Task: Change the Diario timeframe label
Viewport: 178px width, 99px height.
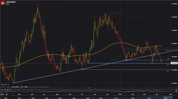Action: (x=7, y=4)
